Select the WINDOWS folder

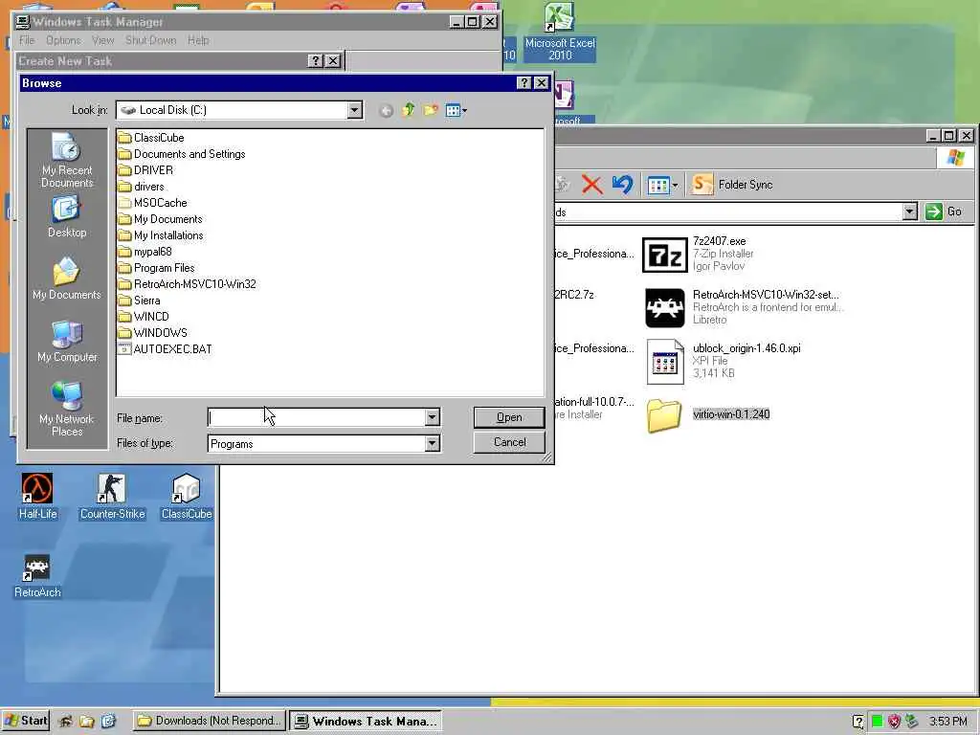click(152, 332)
